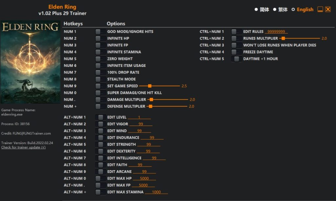The height and width of the screenshot is (201, 336).
Task: Select Traditional Chinese language radio
Action: point(275,10)
